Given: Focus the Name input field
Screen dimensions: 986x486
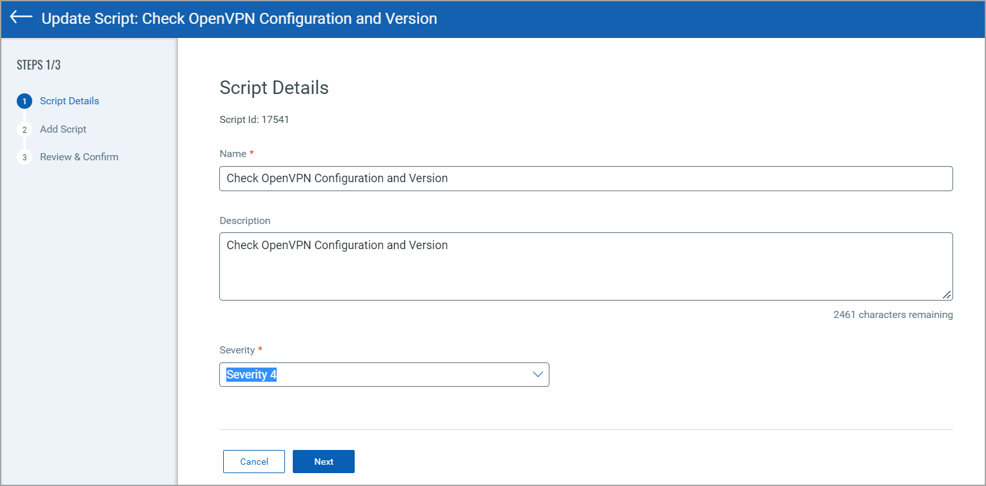Looking at the screenshot, I should click(586, 178).
